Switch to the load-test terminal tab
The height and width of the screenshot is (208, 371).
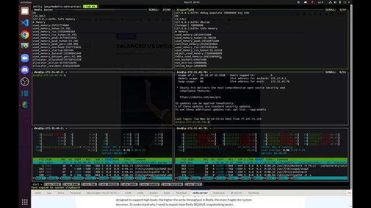pyautogui.click(x=219, y=193)
